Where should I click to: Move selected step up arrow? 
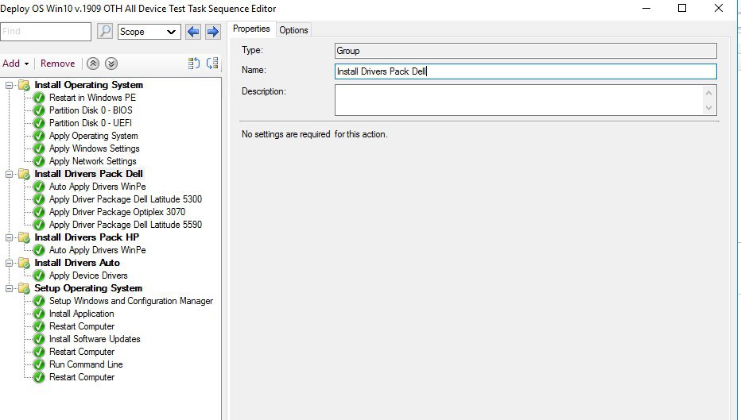coord(93,64)
